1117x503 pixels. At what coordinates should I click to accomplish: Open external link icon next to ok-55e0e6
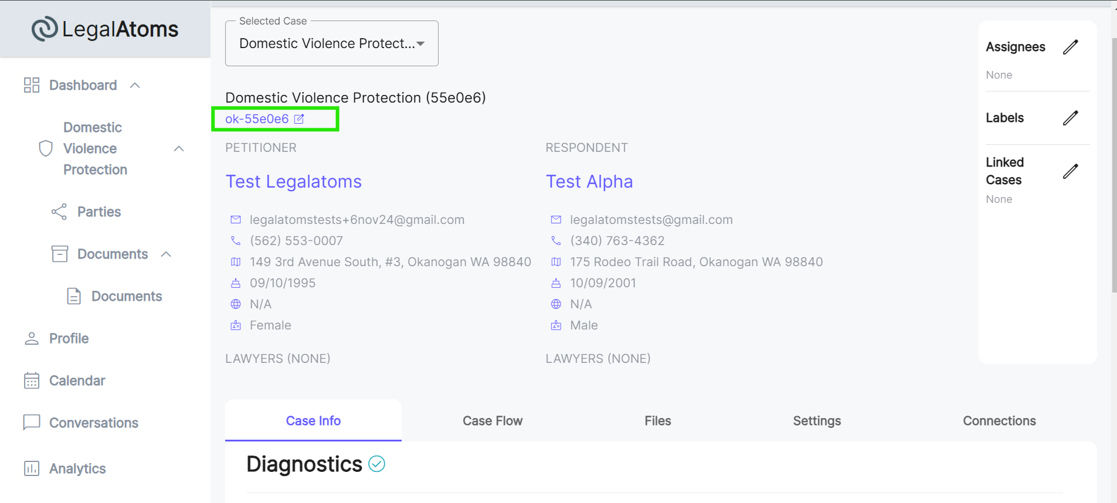coord(299,119)
